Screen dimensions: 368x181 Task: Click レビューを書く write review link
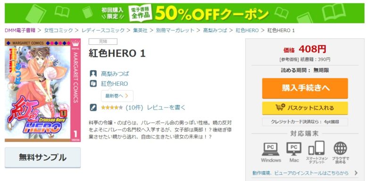tap(166, 107)
